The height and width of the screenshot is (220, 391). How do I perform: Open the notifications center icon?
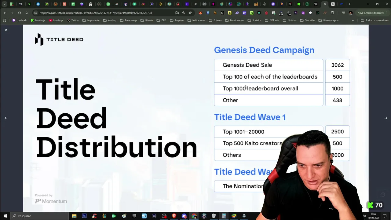(385, 216)
